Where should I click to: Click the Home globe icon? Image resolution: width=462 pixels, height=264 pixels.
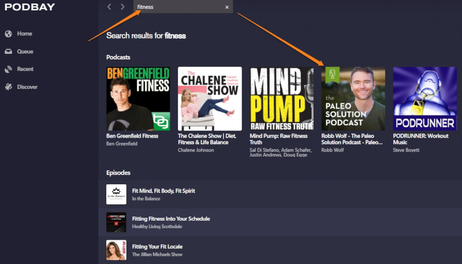(8, 34)
